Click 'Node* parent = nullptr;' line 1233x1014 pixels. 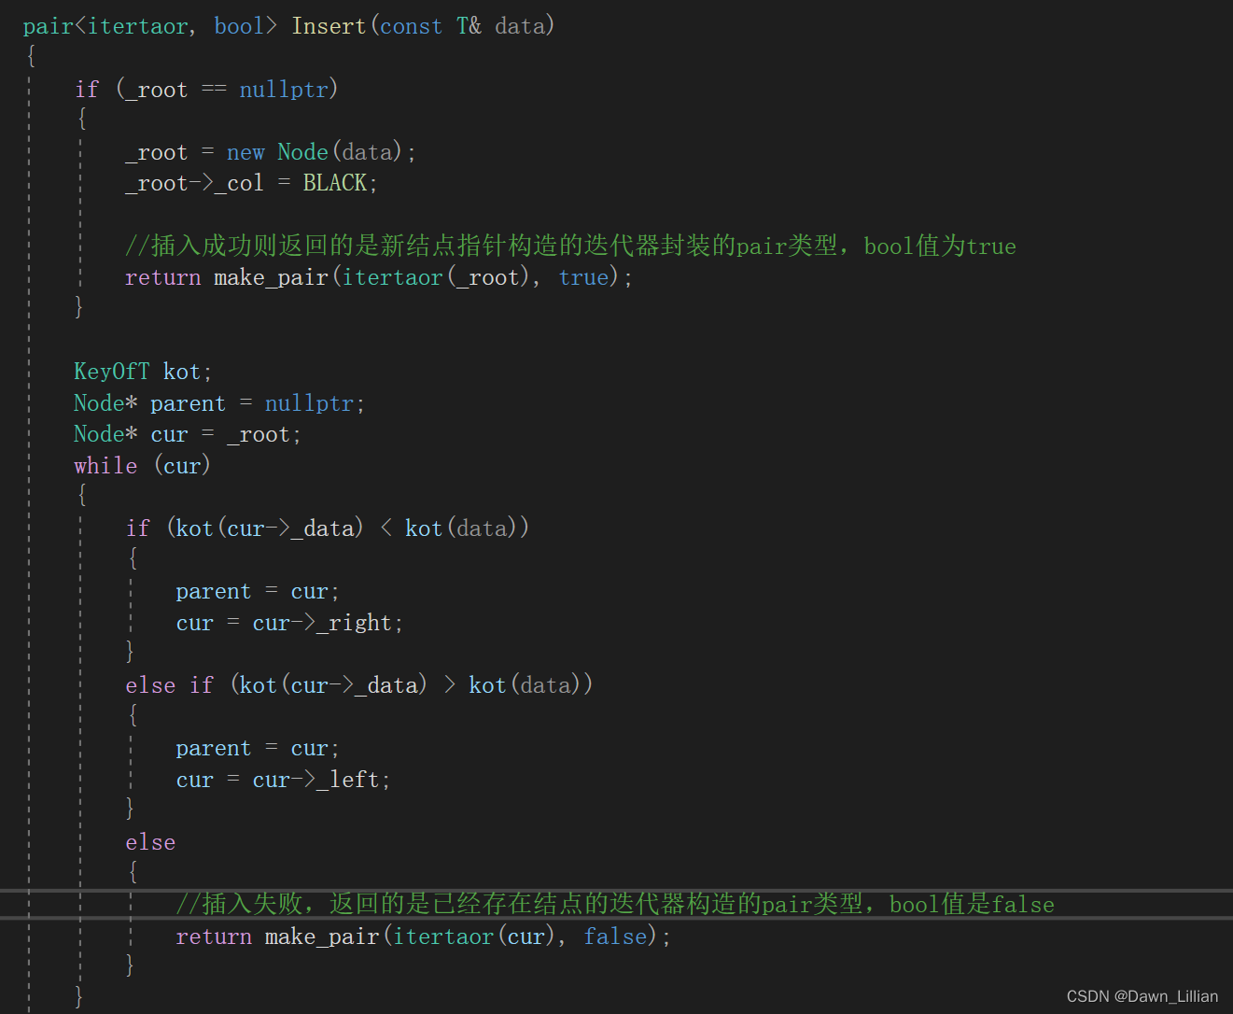(219, 403)
